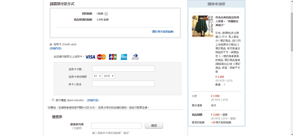
Task: Open 詳細內容 link beside Bank transfer
Action: point(93,100)
